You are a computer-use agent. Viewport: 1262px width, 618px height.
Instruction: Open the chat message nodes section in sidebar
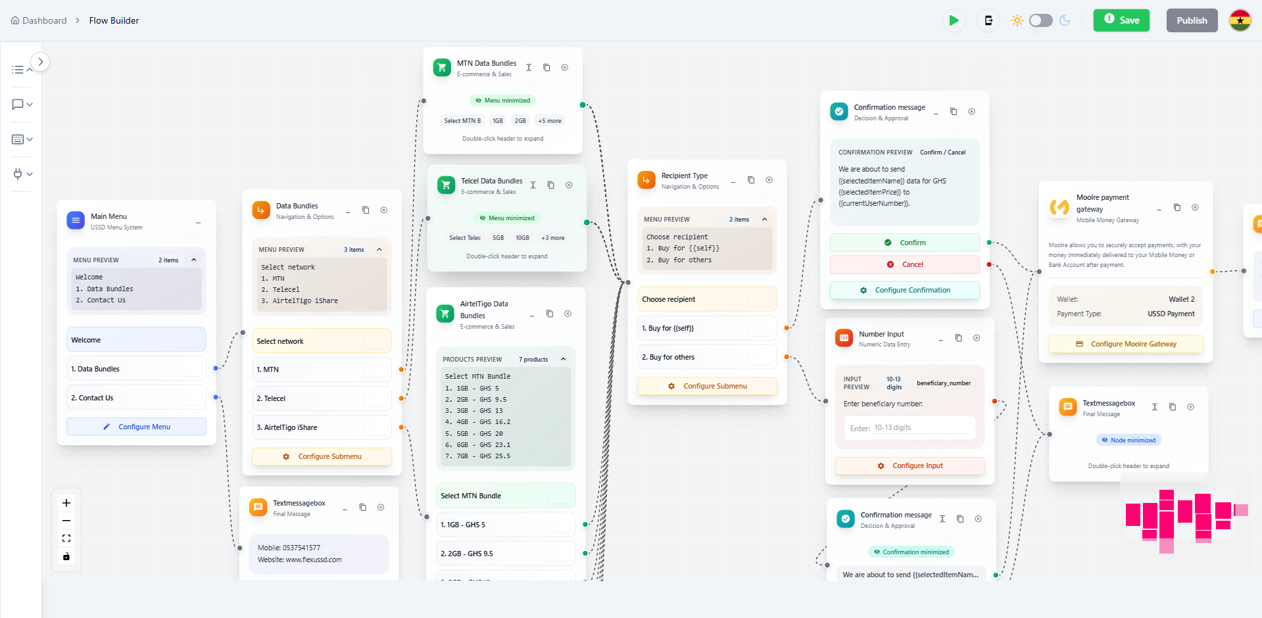18,104
